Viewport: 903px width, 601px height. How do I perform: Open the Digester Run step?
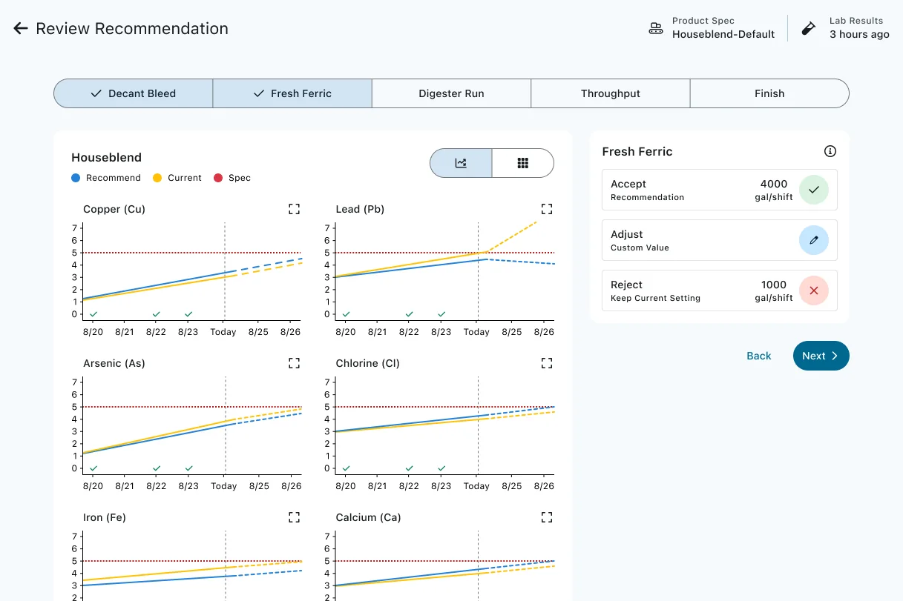pyautogui.click(x=451, y=93)
